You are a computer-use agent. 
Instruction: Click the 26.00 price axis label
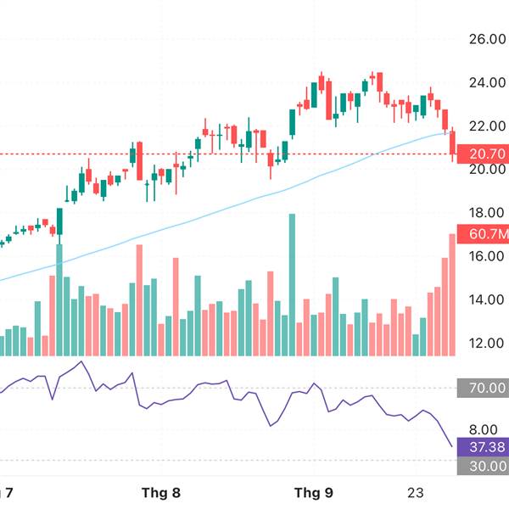pyautogui.click(x=487, y=39)
